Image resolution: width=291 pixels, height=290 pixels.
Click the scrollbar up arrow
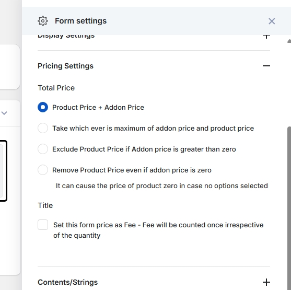[x=289, y=41]
